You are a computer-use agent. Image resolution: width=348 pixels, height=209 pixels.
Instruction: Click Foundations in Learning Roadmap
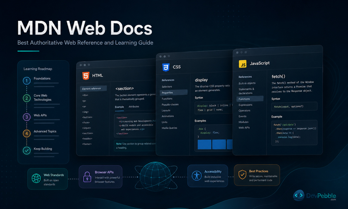42,78
